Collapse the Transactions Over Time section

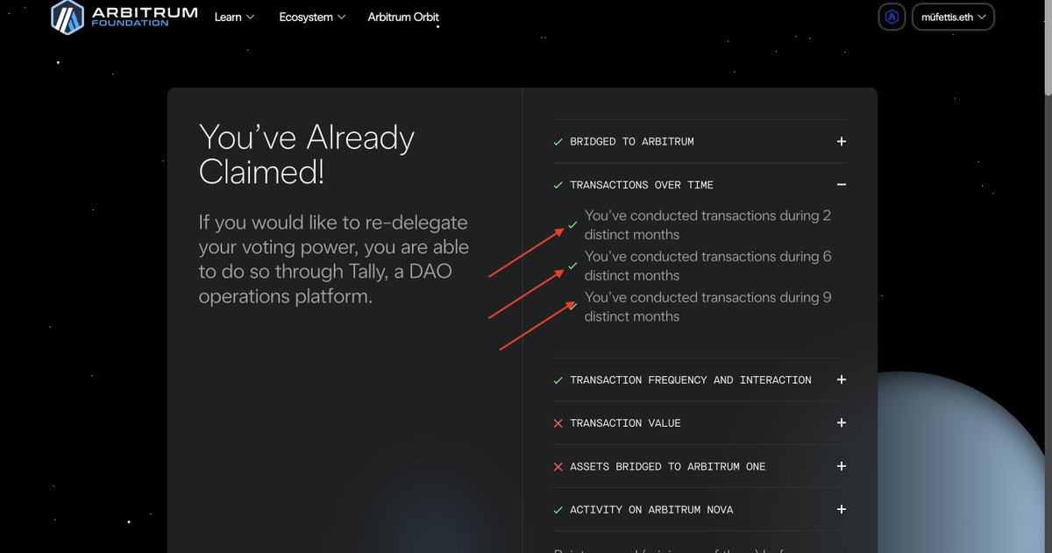842,185
